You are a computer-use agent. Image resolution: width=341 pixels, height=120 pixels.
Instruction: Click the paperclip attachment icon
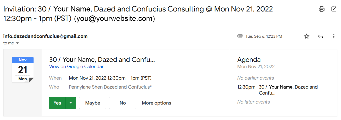[x=240, y=36]
